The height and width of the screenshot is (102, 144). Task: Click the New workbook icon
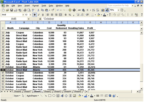coord(3,10)
